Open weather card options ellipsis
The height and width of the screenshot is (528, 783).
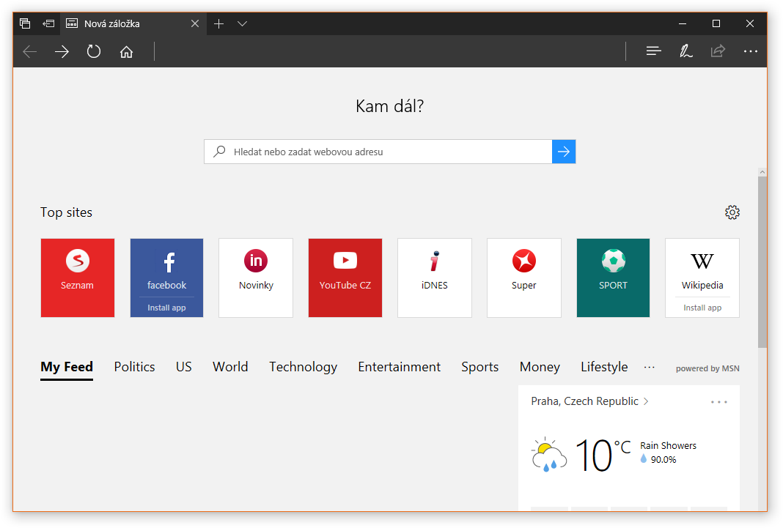click(719, 402)
